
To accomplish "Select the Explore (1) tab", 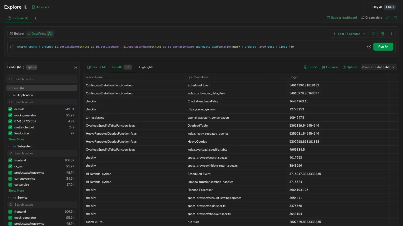I will click(x=18, y=18).
